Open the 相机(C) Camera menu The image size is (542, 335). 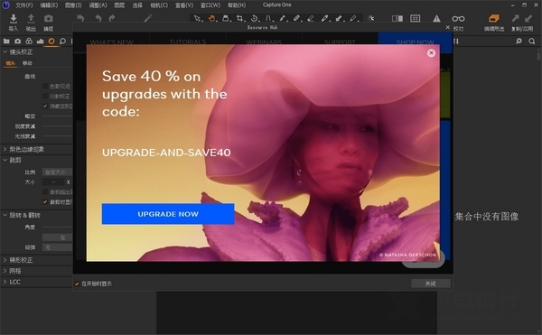coord(159,5)
